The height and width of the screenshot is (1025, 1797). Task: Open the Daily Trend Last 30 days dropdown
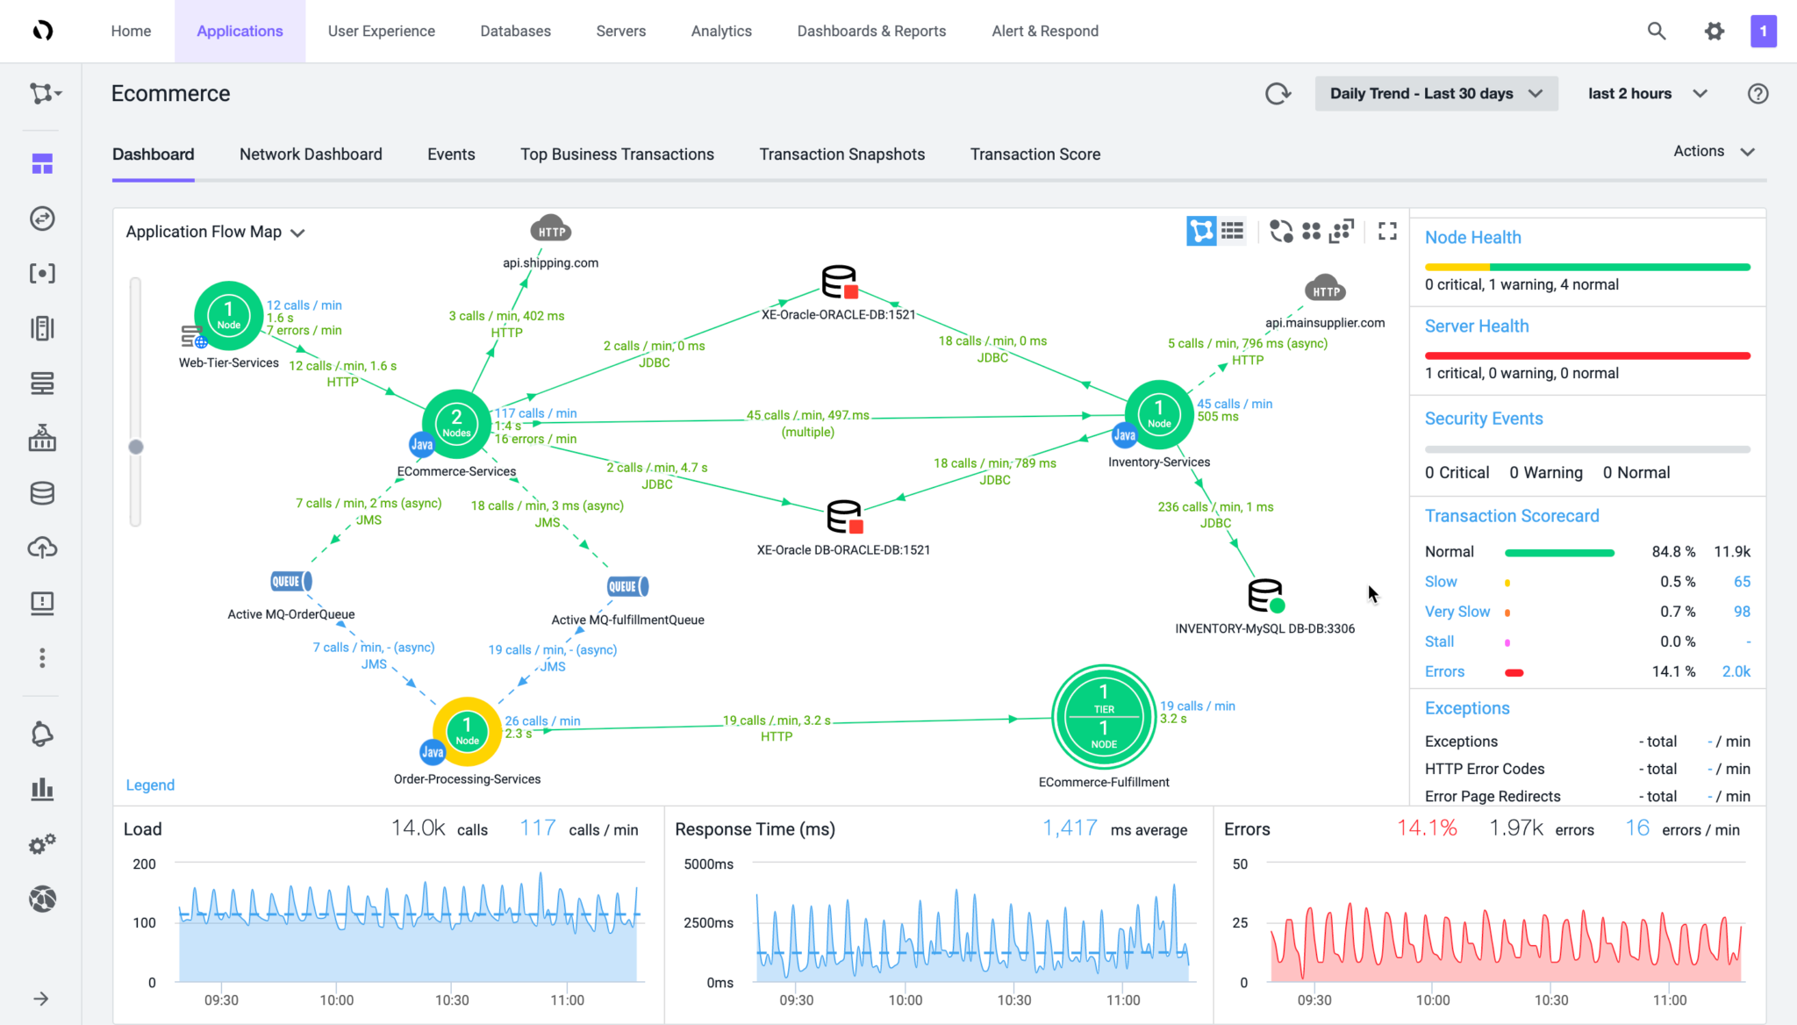1435,93
